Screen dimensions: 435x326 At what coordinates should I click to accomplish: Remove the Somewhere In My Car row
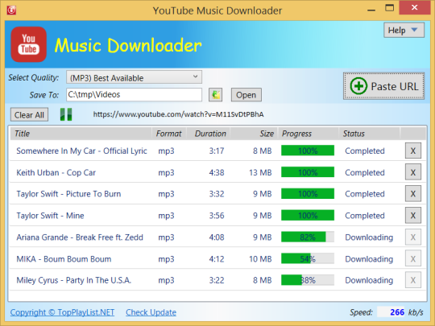pyautogui.click(x=412, y=151)
